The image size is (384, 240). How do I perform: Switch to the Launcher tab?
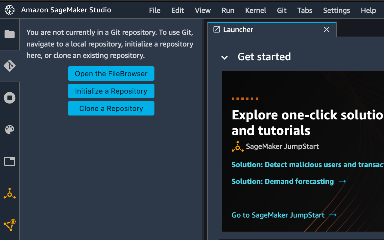238,29
